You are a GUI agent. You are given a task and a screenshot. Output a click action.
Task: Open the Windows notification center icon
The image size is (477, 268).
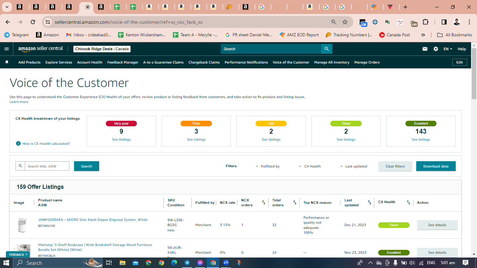tap(465, 263)
